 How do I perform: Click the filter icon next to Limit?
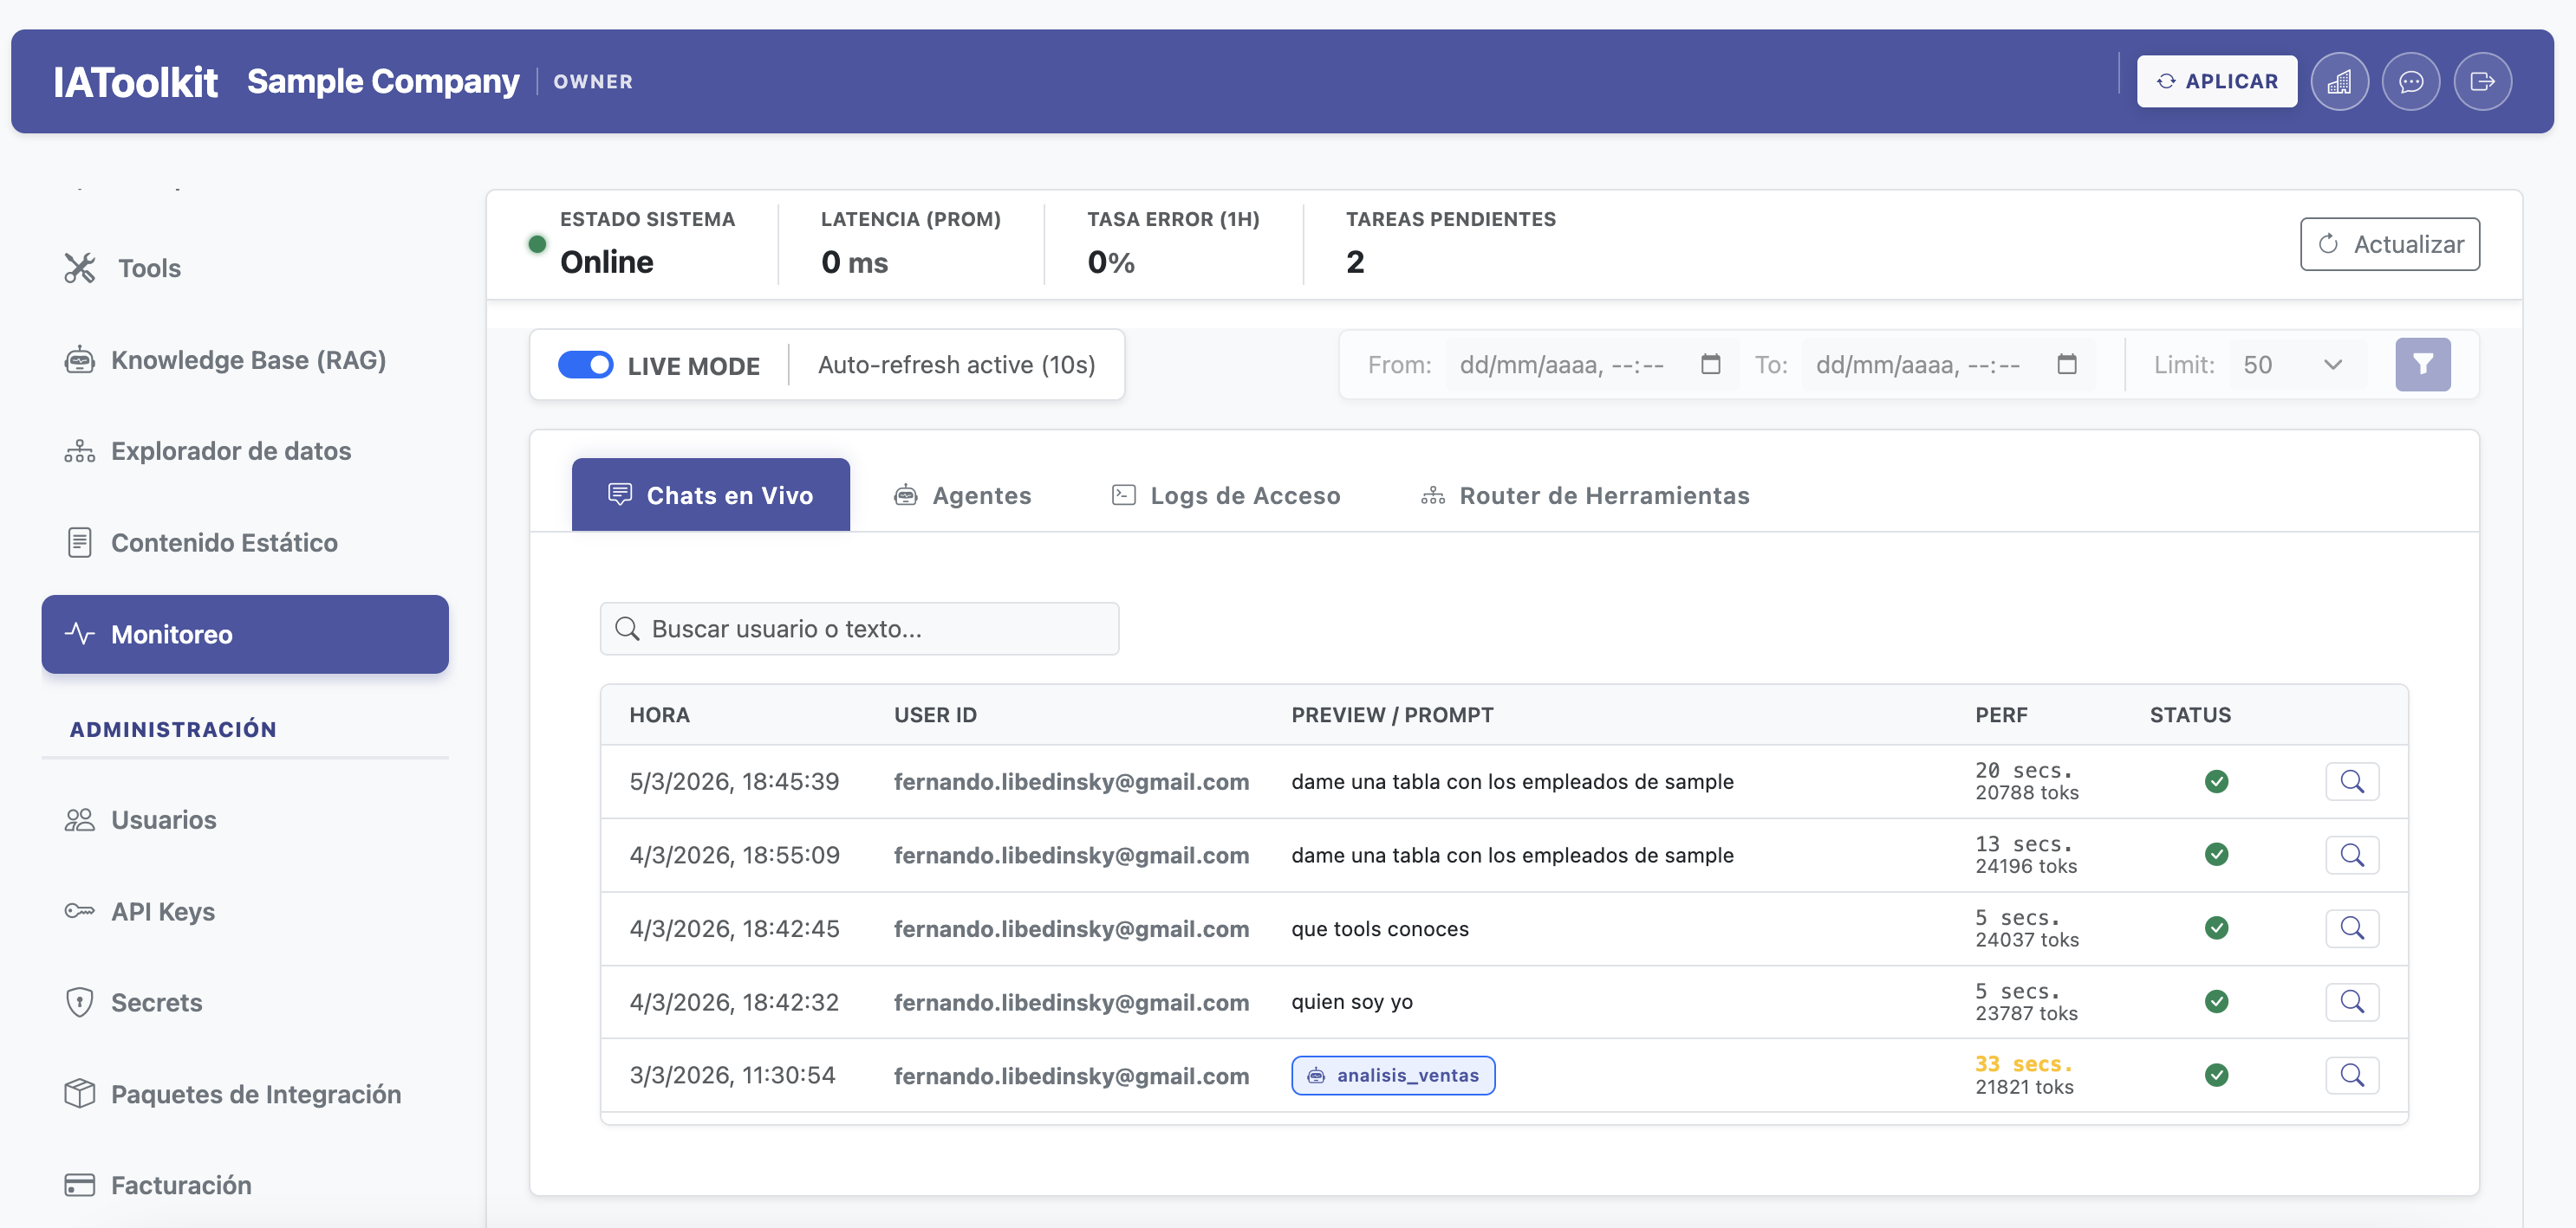2423,364
